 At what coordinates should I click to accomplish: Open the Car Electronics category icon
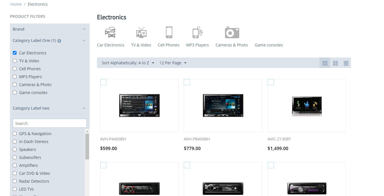point(110,32)
